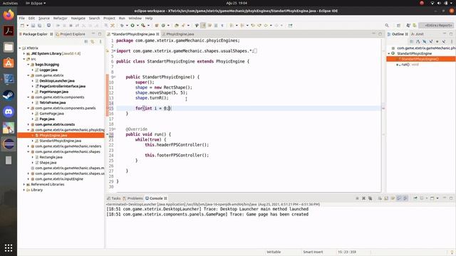Viewport: 456px width, 256px height.
Task: Open Firefox from the Ubuntu dock
Action: click(9, 14)
